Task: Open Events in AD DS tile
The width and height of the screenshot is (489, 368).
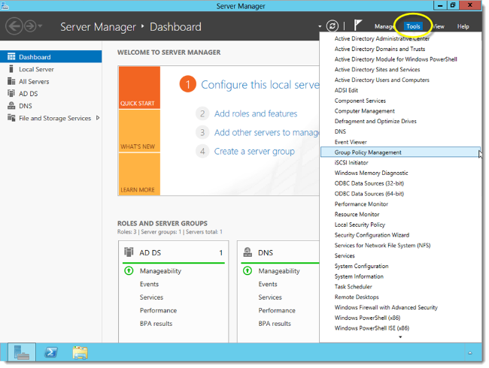Action: 149,284
